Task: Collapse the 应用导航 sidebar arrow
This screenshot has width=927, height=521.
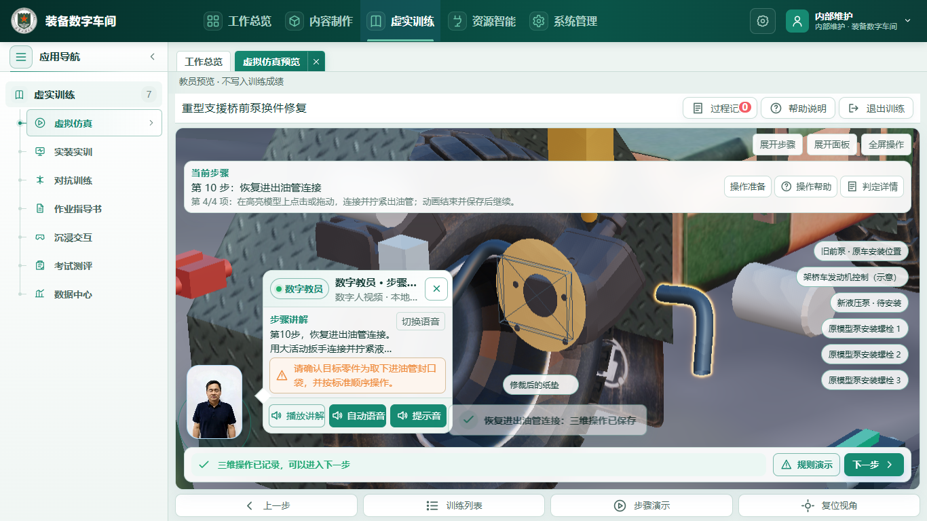Action: pos(153,57)
